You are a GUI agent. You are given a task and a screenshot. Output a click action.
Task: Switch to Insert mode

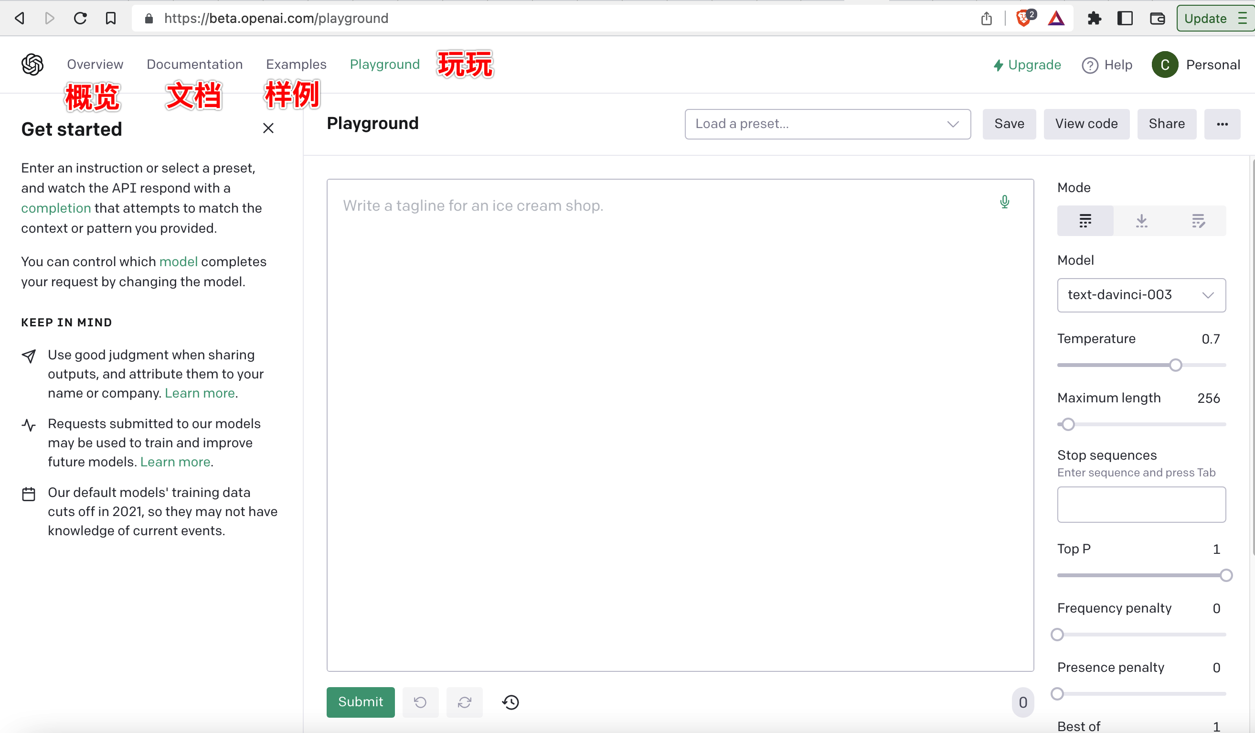point(1141,220)
